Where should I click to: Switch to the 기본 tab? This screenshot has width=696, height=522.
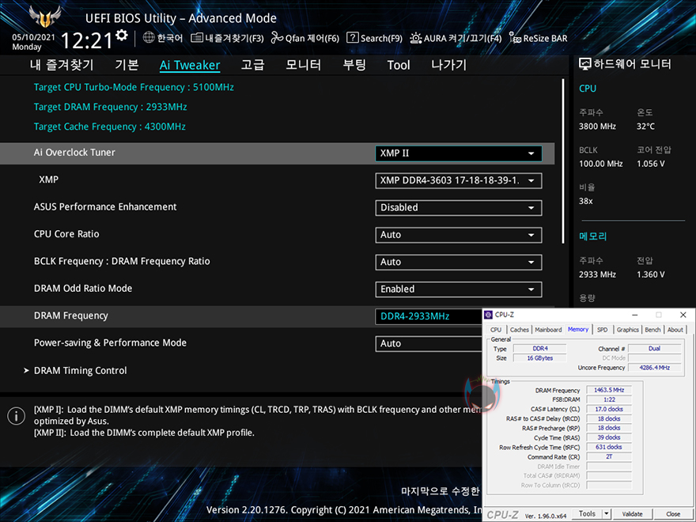click(127, 65)
